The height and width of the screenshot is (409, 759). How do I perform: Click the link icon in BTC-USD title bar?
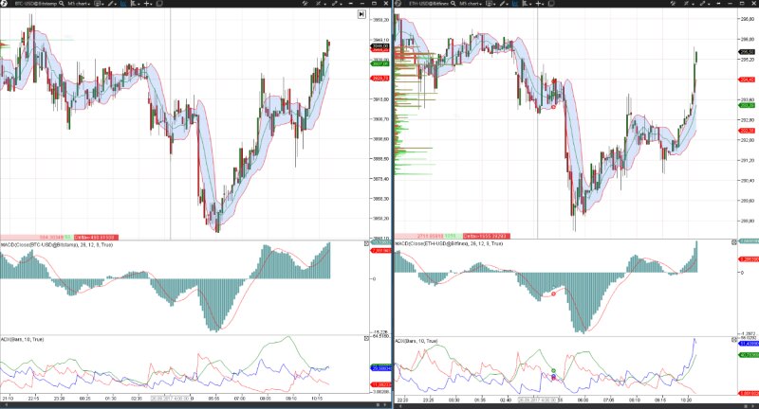[x=335, y=4]
